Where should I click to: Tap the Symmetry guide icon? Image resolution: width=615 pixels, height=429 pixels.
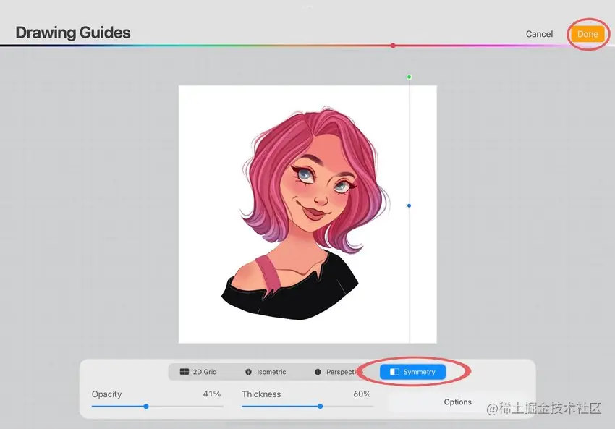point(394,372)
